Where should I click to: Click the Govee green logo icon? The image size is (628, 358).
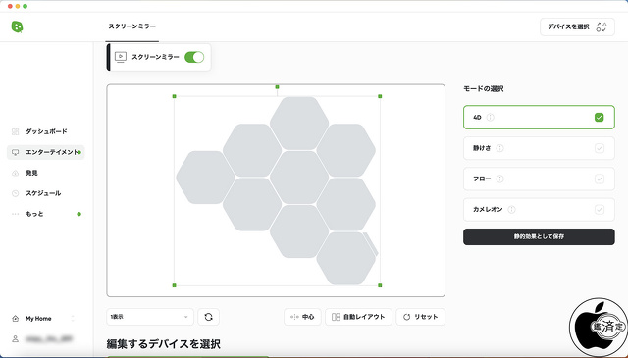coord(17,26)
